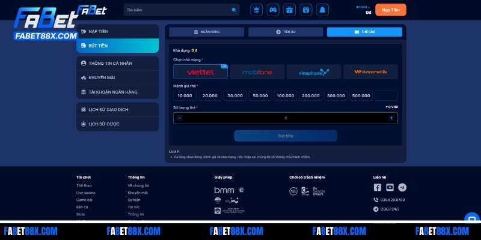
Task: Switch to the Thẻ Cào tab
Action: click(364, 32)
